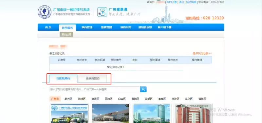
Task: Select the 挂号服务 navigation tab
Action: (67, 28)
